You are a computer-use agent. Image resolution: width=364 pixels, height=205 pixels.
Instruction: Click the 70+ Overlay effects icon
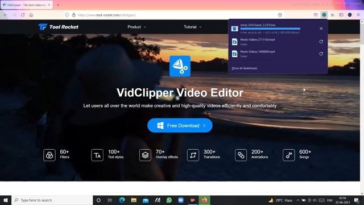145,155
